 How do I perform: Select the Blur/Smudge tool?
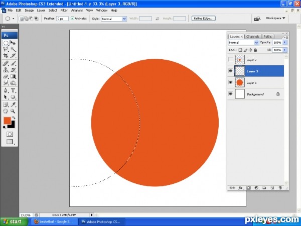(6, 83)
